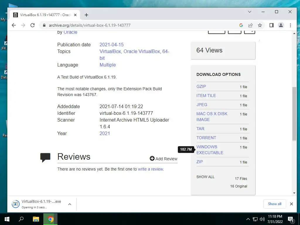
Task: Open File Explorer from the taskbar
Action: 36,219
